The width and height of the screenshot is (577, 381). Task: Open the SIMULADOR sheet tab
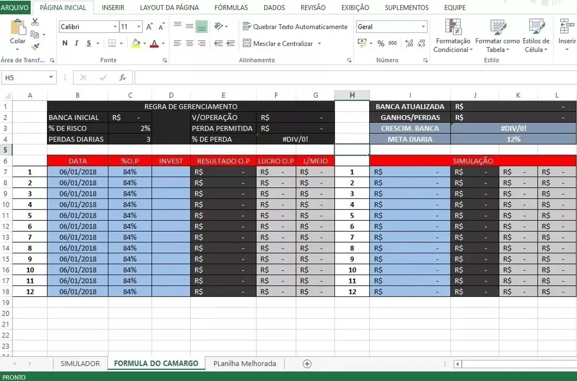point(80,364)
